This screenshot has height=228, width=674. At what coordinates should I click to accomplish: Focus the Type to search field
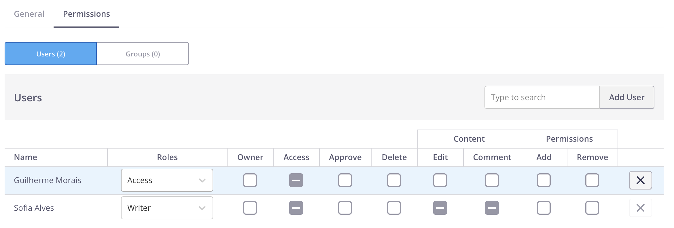click(x=542, y=97)
